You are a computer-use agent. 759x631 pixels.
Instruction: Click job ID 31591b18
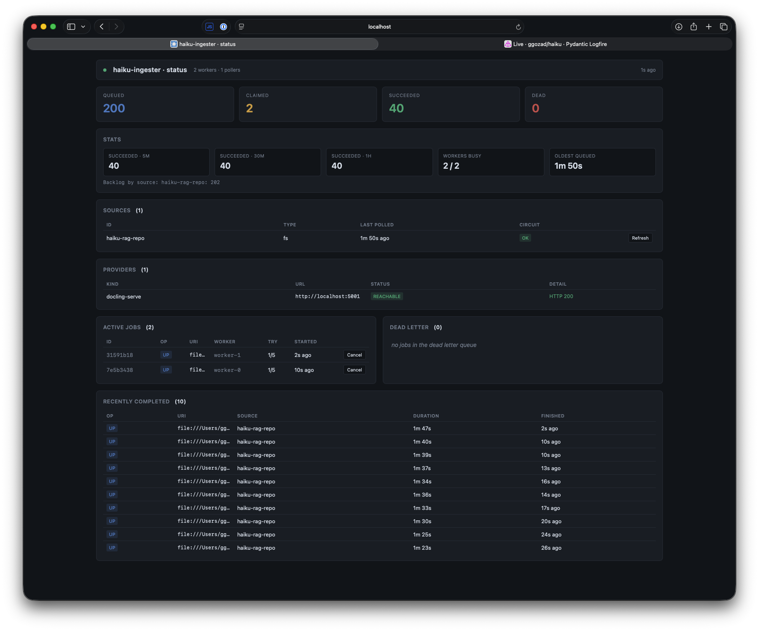point(120,355)
